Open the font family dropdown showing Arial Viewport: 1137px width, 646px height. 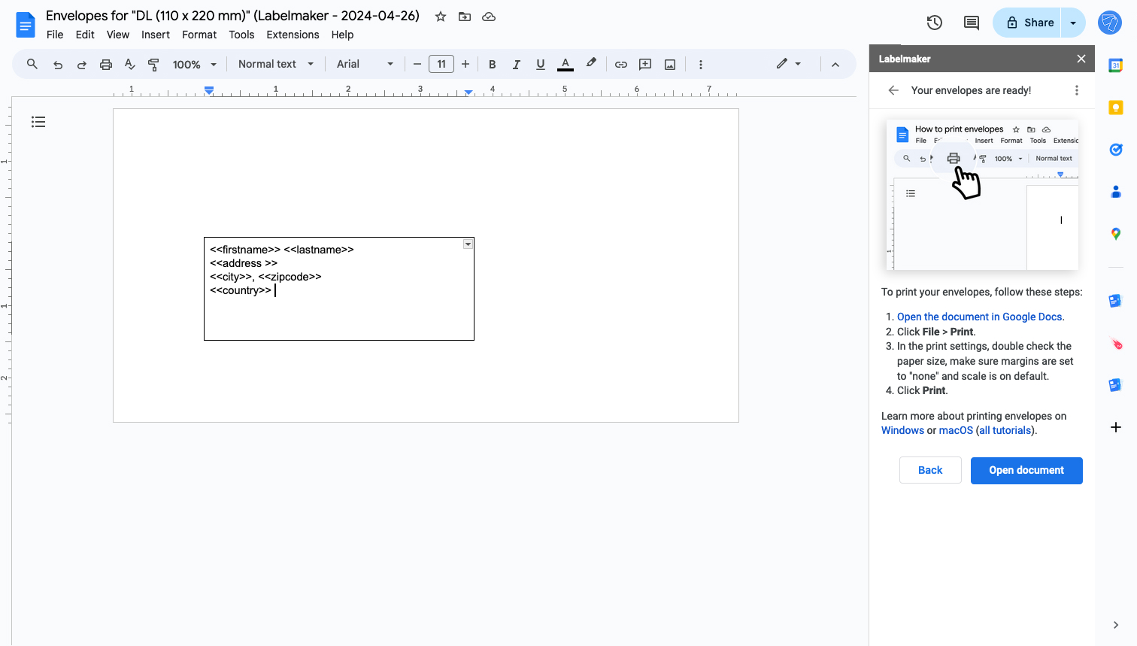[364, 64]
